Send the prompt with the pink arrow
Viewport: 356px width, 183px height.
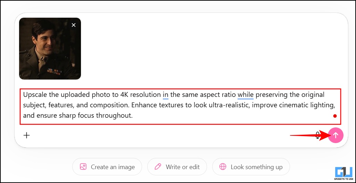tap(336, 135)
